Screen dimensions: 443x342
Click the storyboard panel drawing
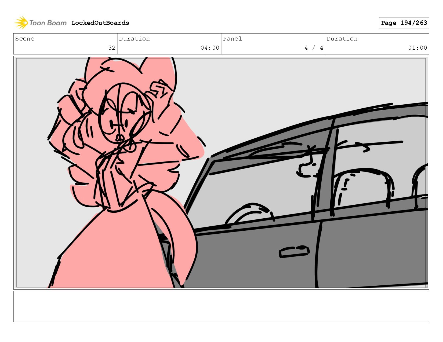coord(221,173)
